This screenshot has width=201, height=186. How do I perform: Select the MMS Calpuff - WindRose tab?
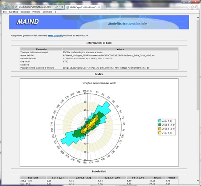(83, 7)
